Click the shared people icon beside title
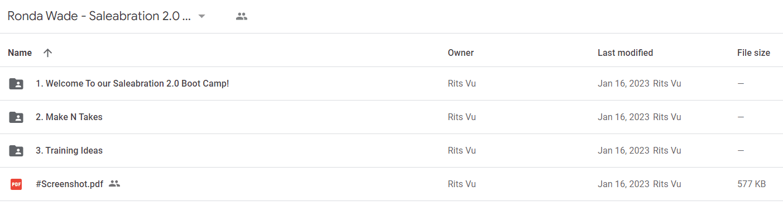This screenshot has width=783, height=205. click(x=242, y=17)
